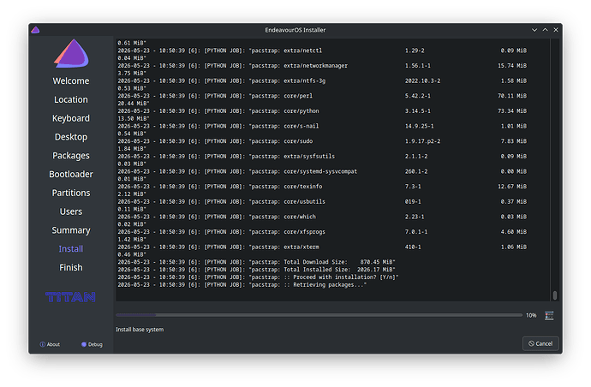Viewport: 591px width, 387px height.
Task: Click the 'Retrieving packages...' log line
Action: (242, 284)
